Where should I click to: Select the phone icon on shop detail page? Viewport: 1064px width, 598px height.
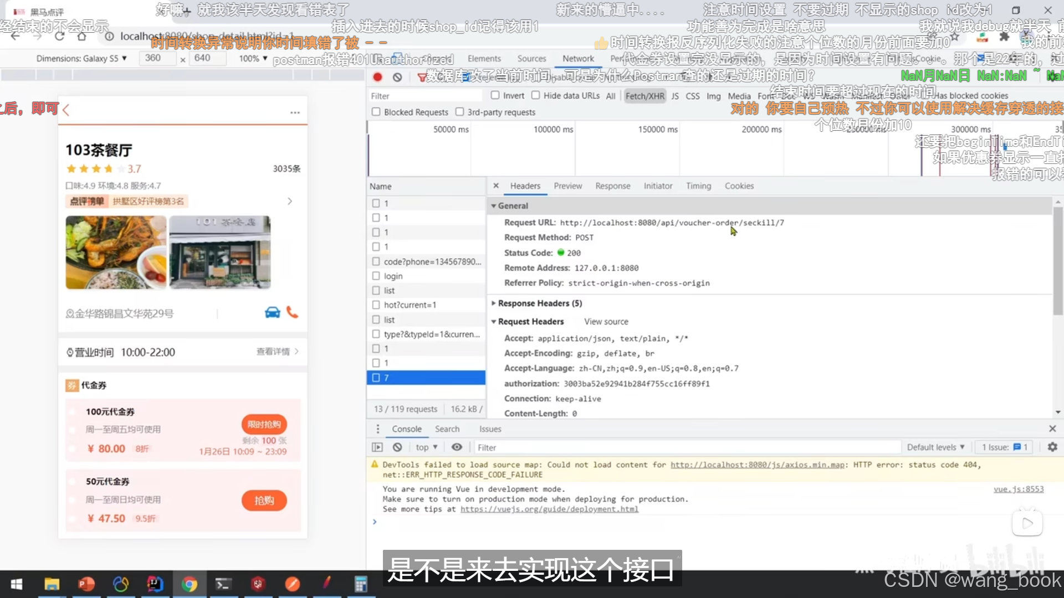tap(292, 312)
